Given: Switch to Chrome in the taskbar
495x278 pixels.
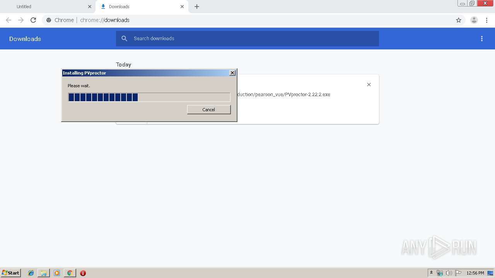Looking at the screenshot, I should click(70, 273).
